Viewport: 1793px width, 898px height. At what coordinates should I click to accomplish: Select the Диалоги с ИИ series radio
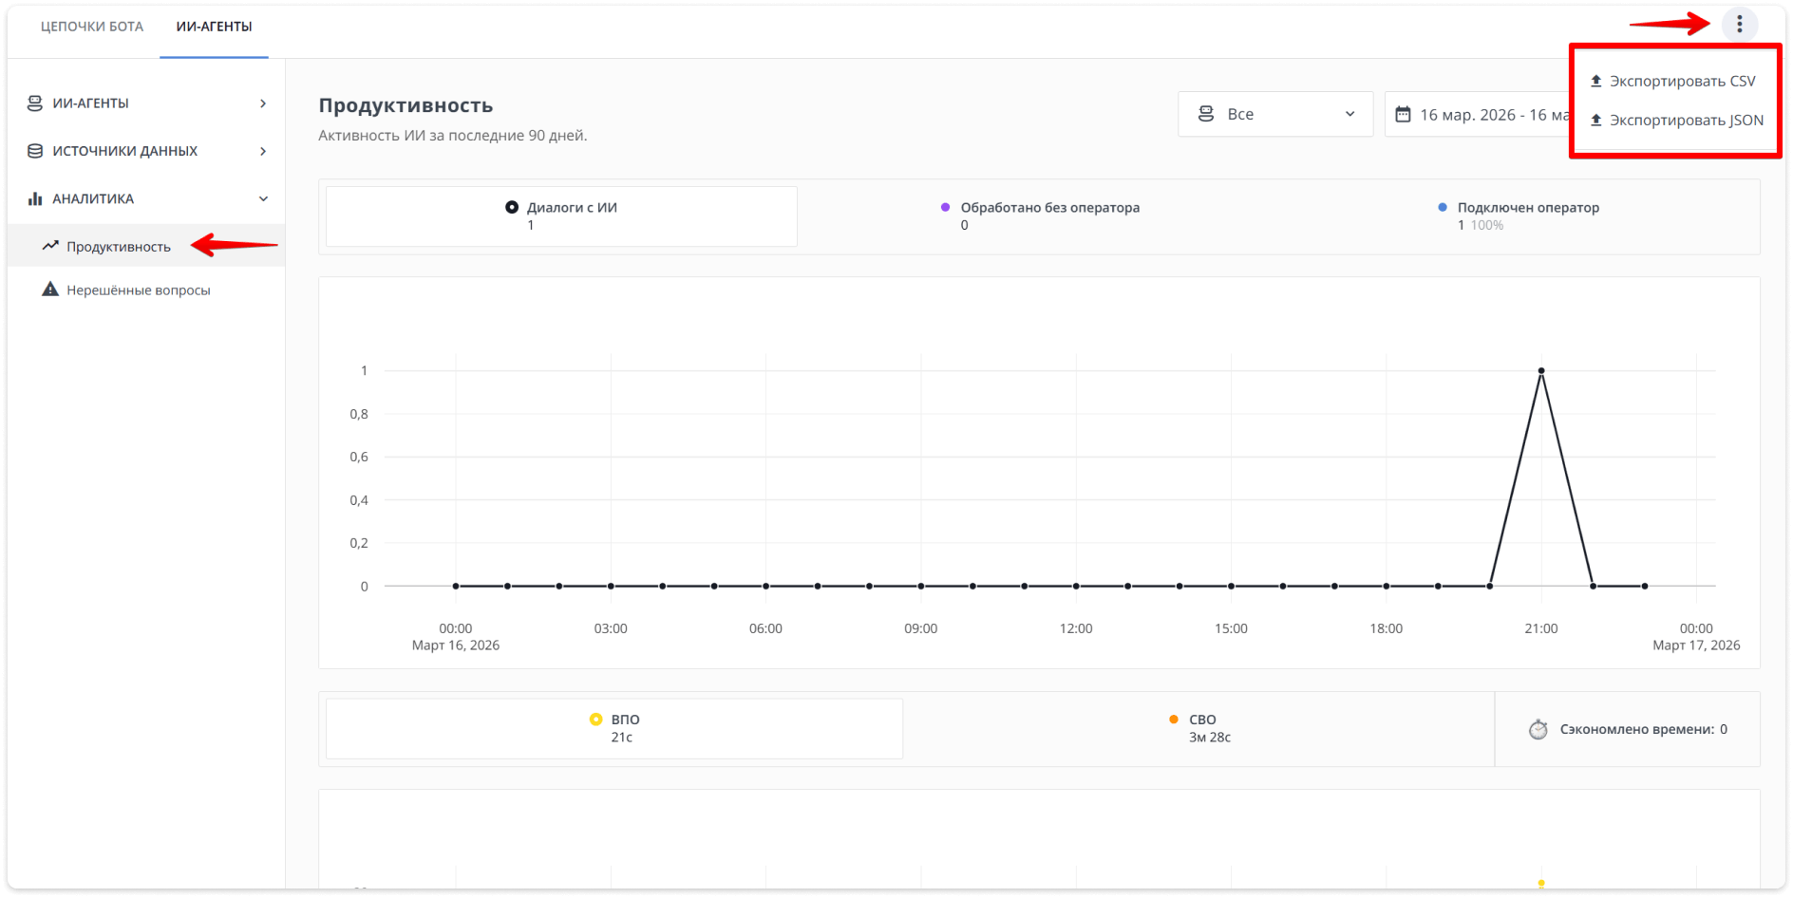pos(512,207)
